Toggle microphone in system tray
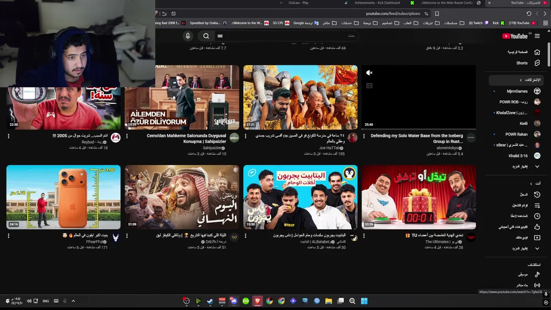The image size is (551, 310). 65,301
